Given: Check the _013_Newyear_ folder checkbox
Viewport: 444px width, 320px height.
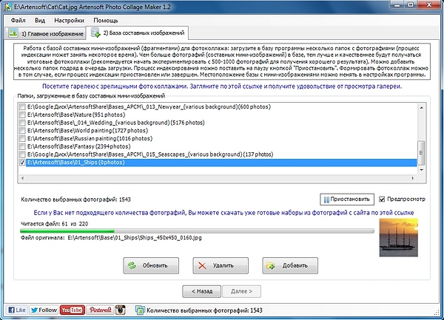Looking at the screenshot, I should click(x=22, y=107).
